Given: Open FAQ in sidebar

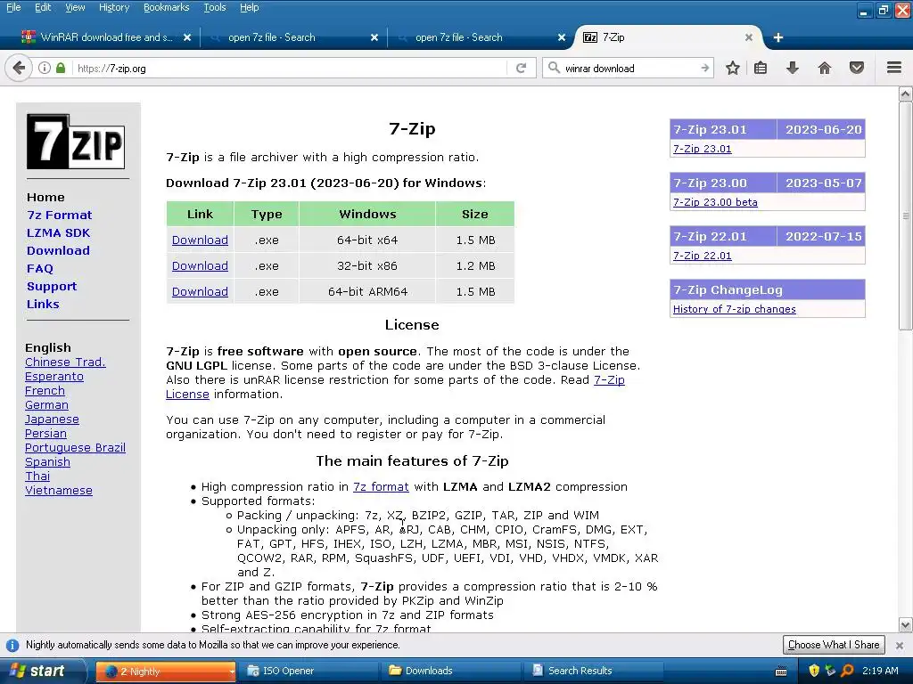Looking at the screenshot, I should (x=39, y=269).
